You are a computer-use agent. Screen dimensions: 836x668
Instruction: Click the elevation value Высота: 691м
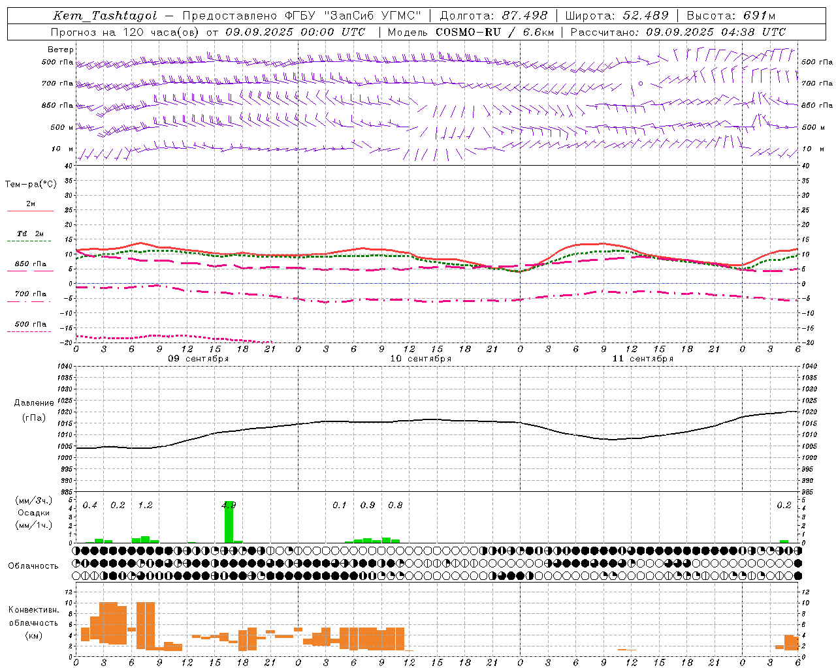click(731, 16)
